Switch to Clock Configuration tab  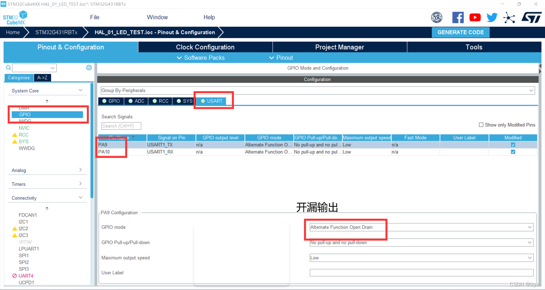coord(205,47)
